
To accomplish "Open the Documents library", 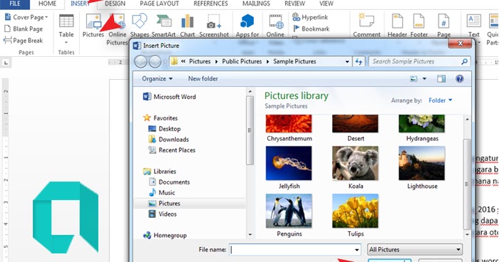I will click(170, 182).
